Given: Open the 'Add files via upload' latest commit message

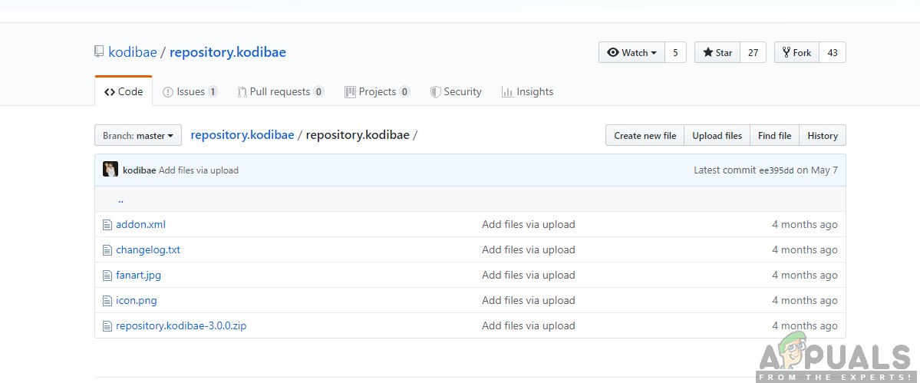Looking at the screenshot, I should coord(198,170).
